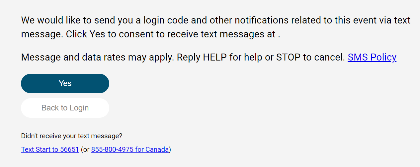The image size is (420, 167).
Task: Click the words "related to this" in paragraph
Action: point(314,20)
